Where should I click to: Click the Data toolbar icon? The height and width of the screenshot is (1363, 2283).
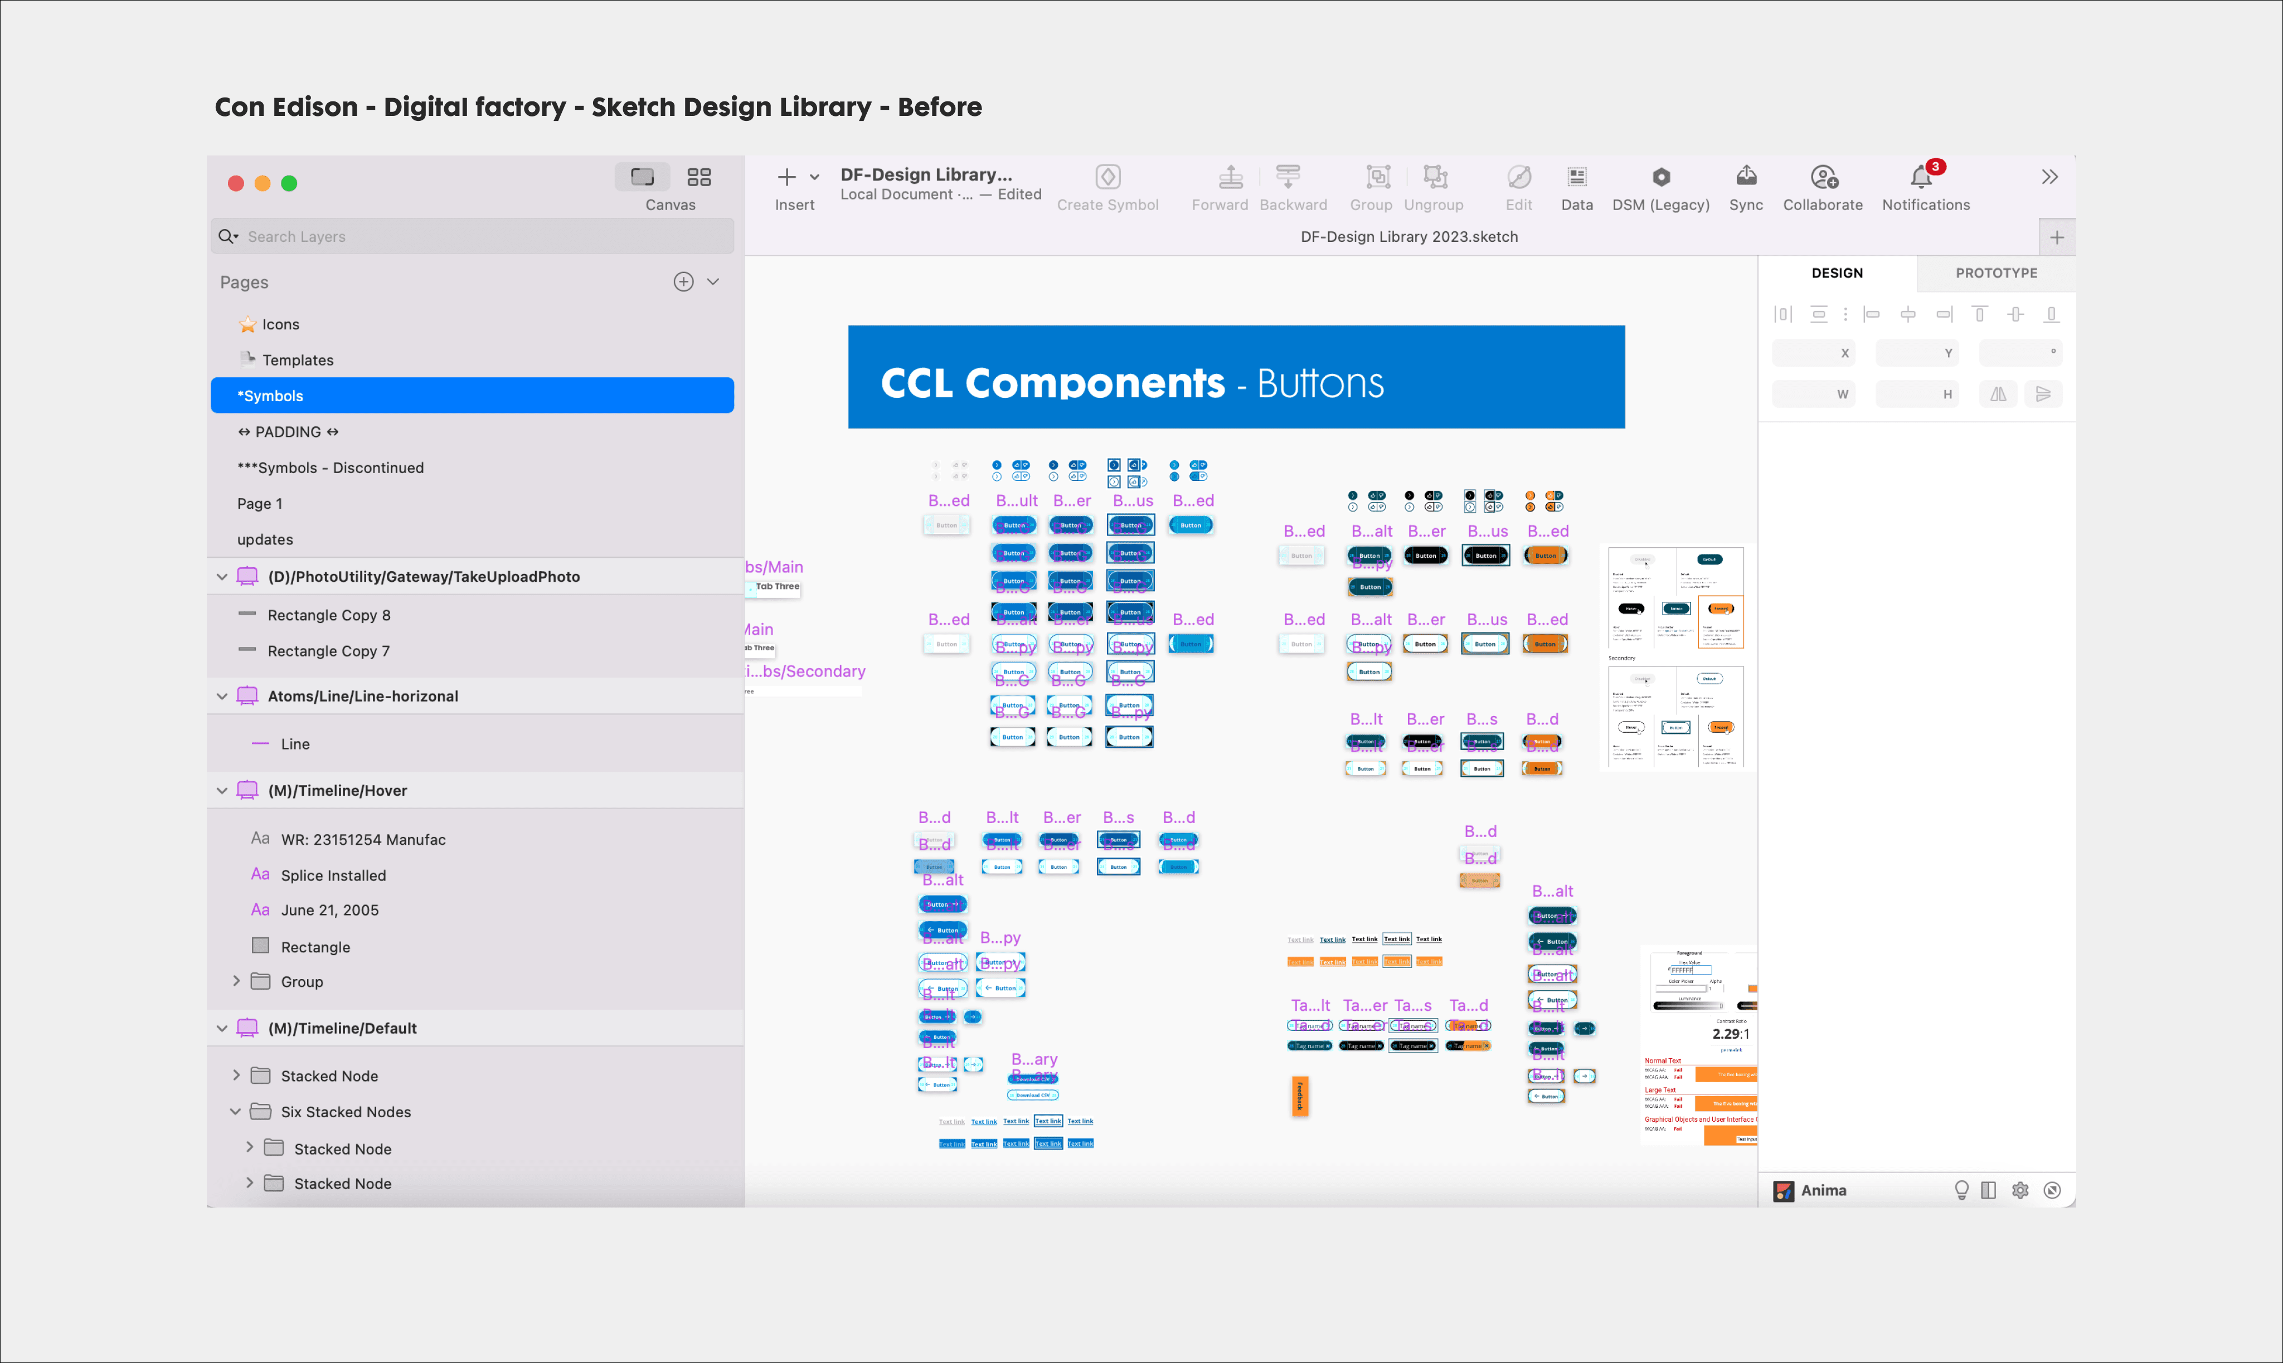coord(1576,177)
